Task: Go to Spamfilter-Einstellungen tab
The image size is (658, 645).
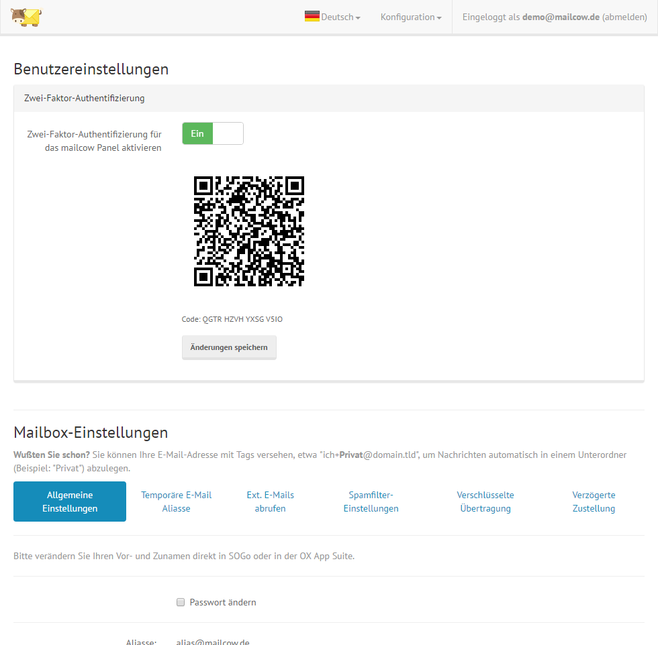Action: 371,502
